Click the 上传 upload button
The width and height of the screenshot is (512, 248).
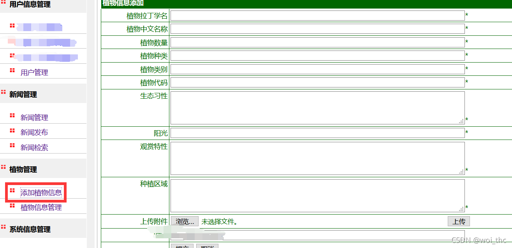(459, 222)
